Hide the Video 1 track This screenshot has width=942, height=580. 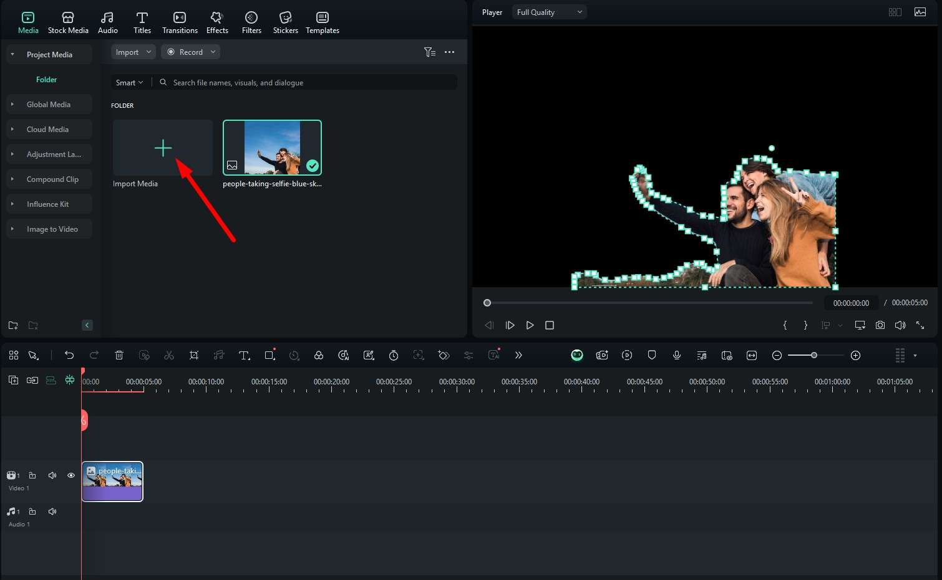(x=71, y=475)
